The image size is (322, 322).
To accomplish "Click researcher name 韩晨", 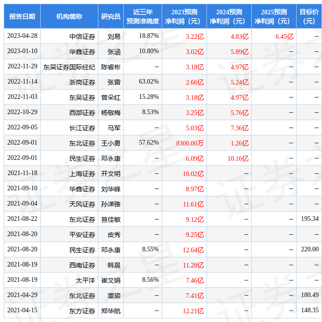I will pos(114,265).
